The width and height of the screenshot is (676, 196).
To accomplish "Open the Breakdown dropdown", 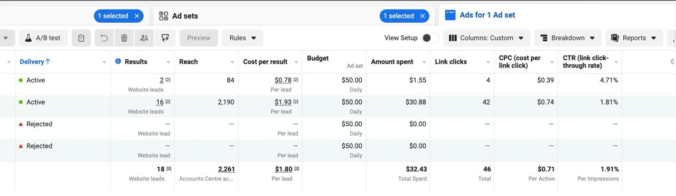I will click(x=568, y=38).
